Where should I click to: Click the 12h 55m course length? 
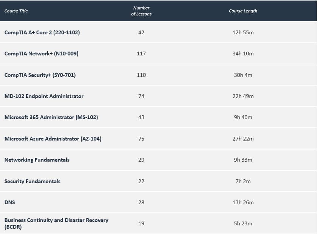(243, 32)
